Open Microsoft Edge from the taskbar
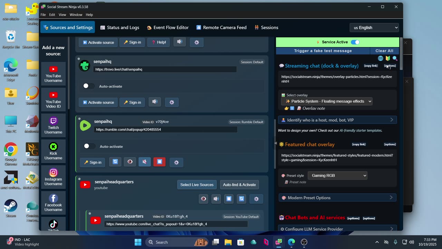Screen dimensions: 442x249 click(x=291, y=242)
